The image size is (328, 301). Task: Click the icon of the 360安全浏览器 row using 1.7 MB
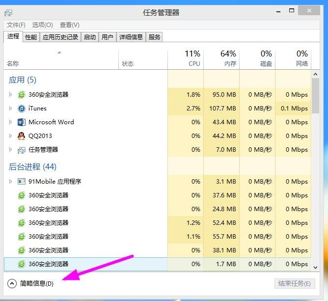pyautogui.click(x=21, y=264)
